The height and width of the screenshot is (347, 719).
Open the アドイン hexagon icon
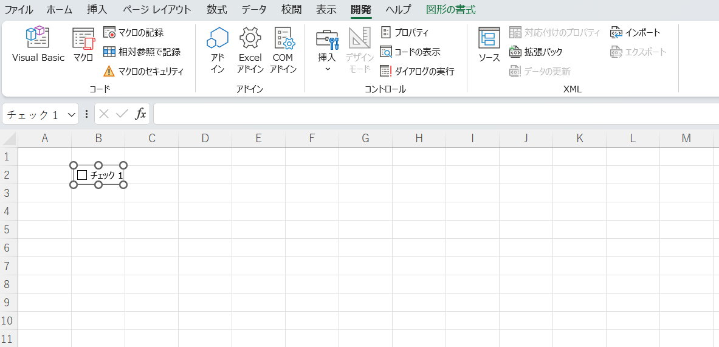tap(218, 50)
